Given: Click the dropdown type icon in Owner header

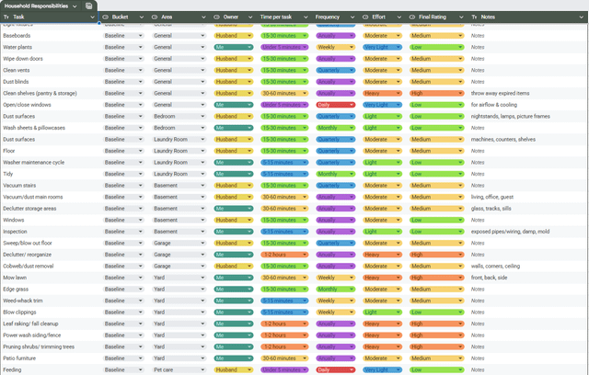Looking at the screenshot, I should (217, 17).
